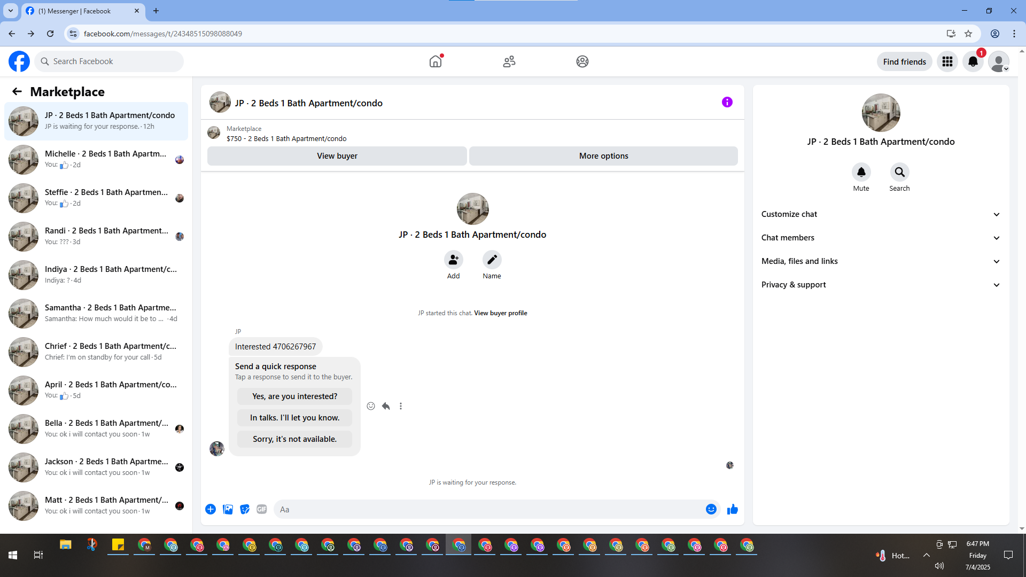
Task: Open the sticker picker icon
Action: click(245, 509)
